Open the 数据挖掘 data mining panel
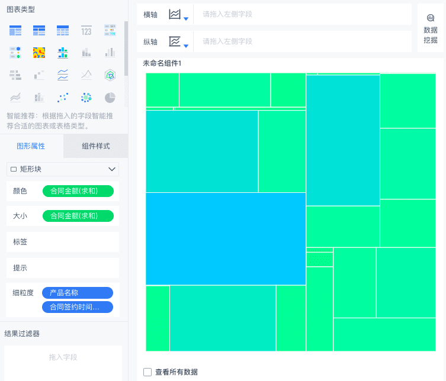 (x=431, y=29)
